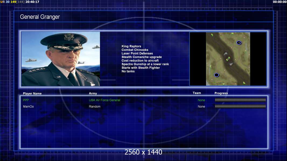Click the UR 30 overlay indicator
Viewport: 287px width, 161px height.
tap(5, 2)
